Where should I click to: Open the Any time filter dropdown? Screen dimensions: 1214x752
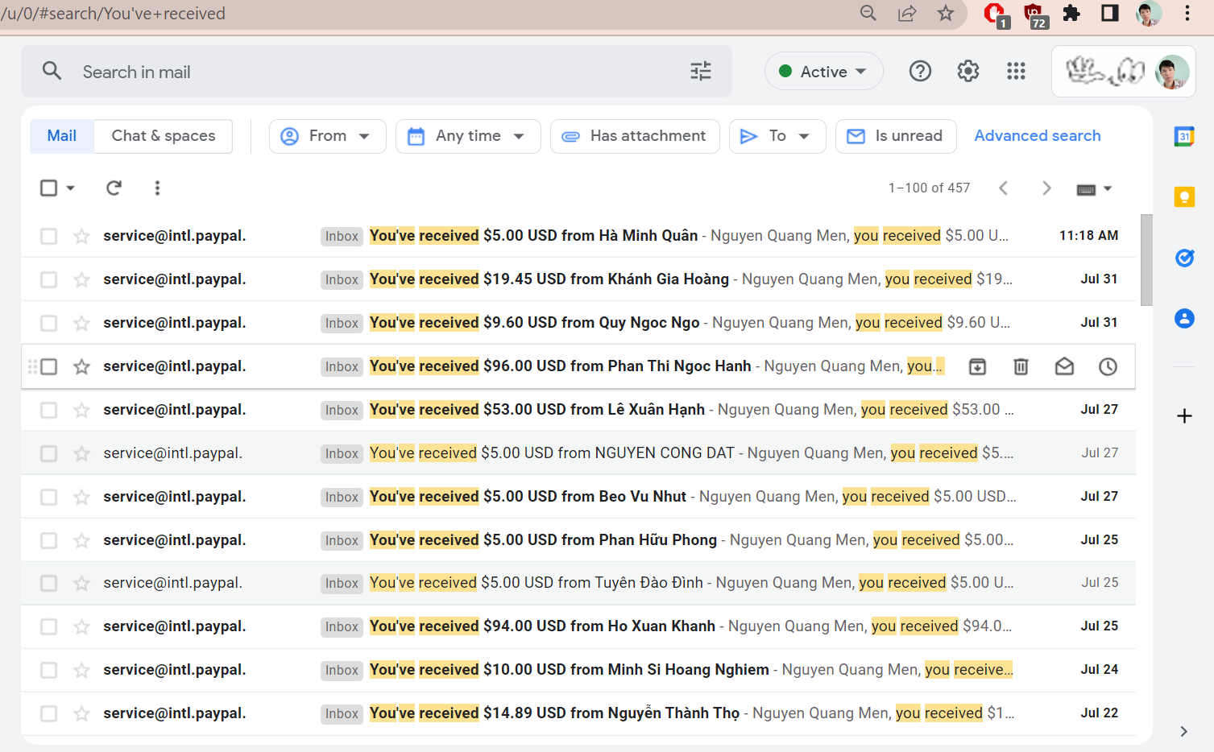[x=468, y=136]
